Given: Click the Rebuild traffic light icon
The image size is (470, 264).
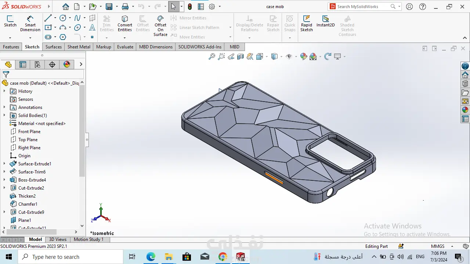Looking at the screenshot, I should 189,7.
